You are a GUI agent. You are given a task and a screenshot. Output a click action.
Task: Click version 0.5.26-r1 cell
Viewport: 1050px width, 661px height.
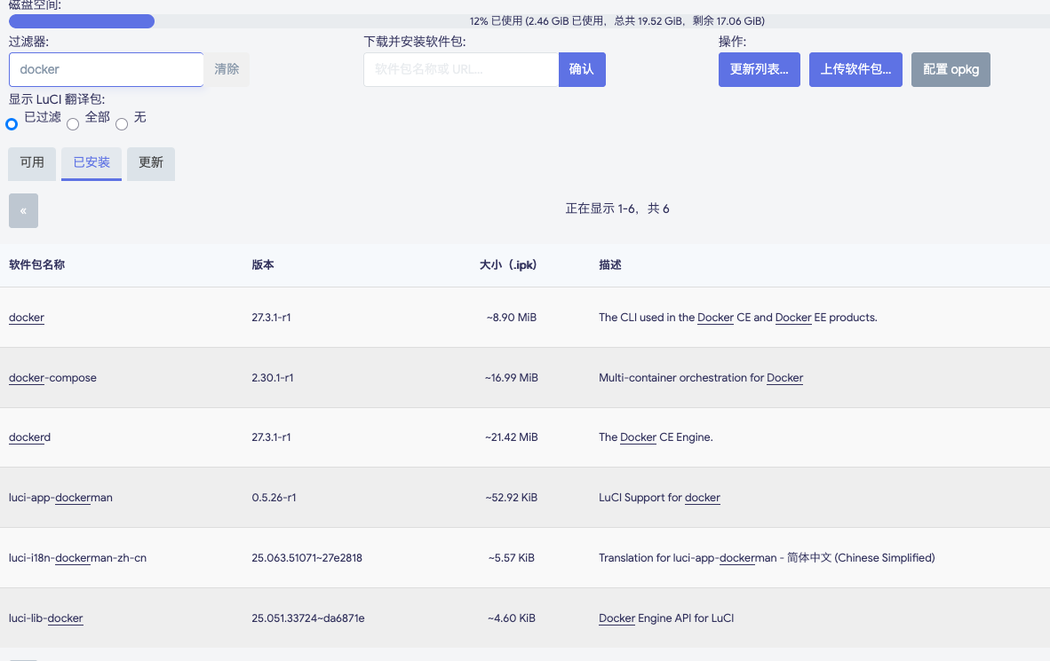[x=274, y=498]
